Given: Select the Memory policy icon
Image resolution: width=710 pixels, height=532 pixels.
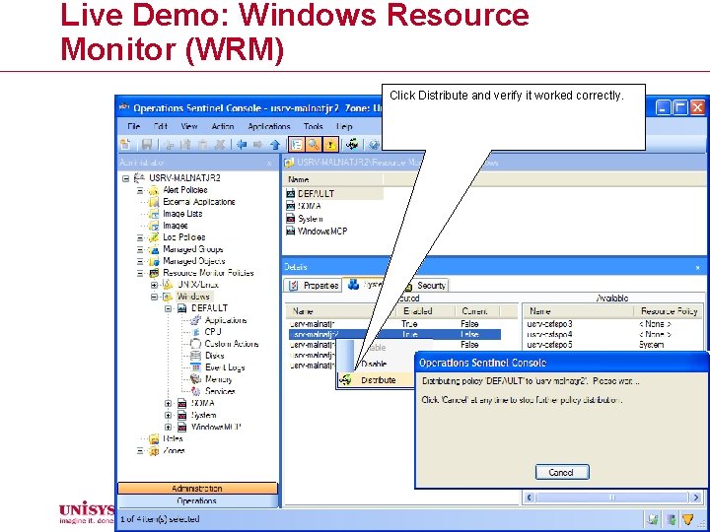Looking at the screenshot, I should (x=195, y=379).
